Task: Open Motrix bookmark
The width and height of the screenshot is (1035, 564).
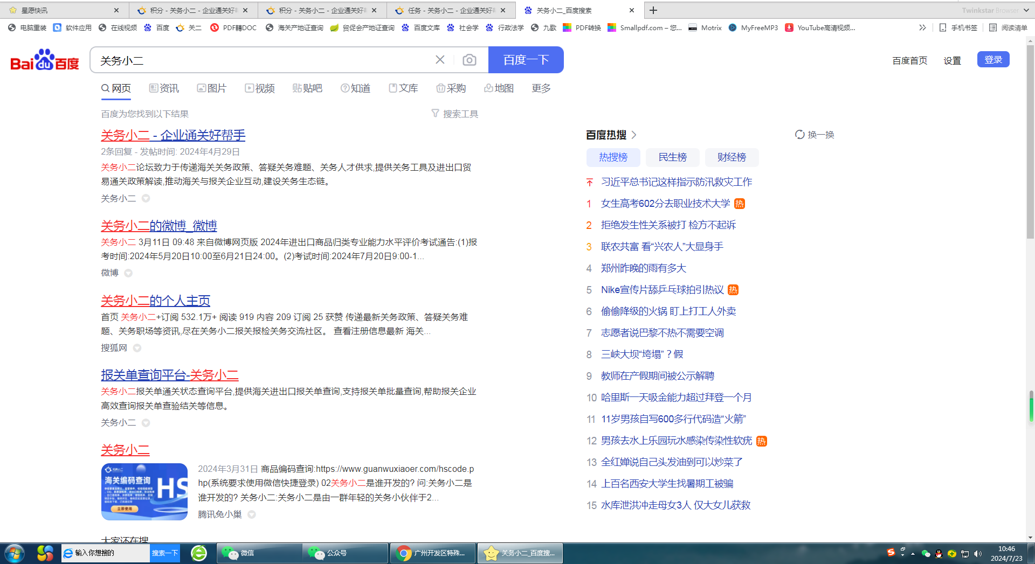Action: (705, 27)
